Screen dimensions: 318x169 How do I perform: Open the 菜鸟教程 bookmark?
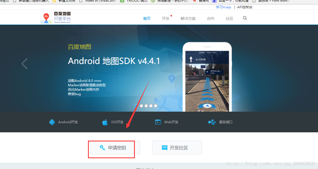170,1
